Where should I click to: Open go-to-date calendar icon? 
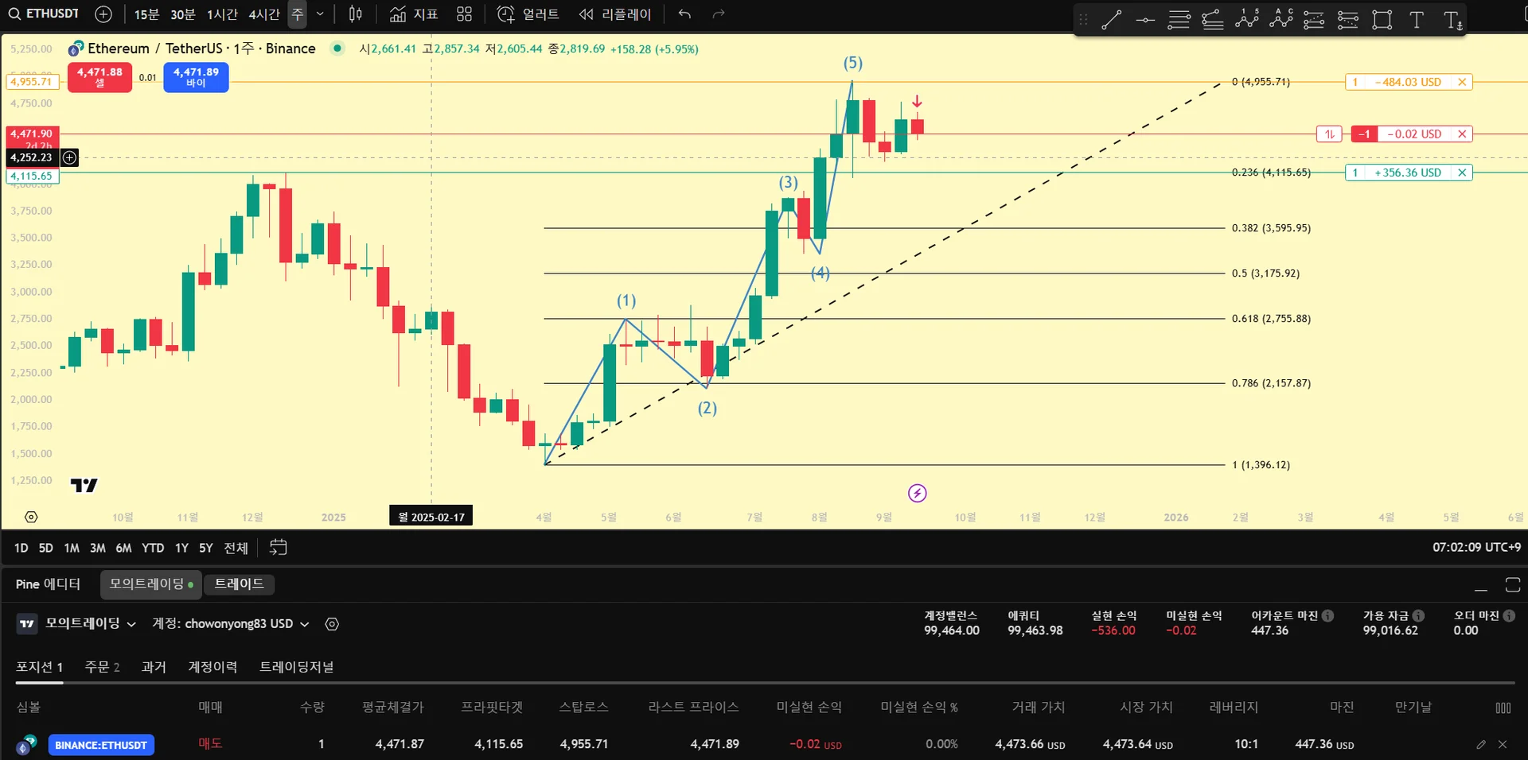pos(278,547)
